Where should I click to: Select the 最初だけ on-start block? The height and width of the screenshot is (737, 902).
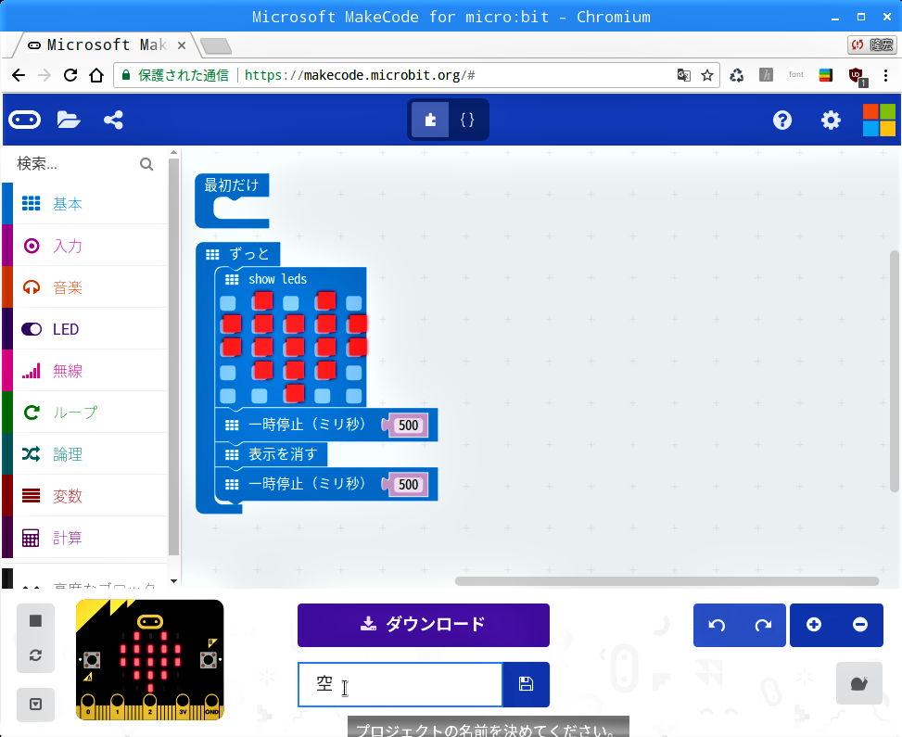[231, 185]
